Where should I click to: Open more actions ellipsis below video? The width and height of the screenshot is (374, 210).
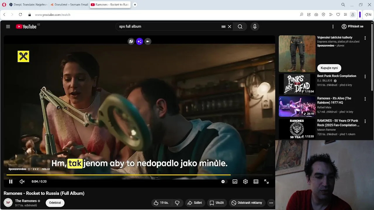tap(271, 203)
